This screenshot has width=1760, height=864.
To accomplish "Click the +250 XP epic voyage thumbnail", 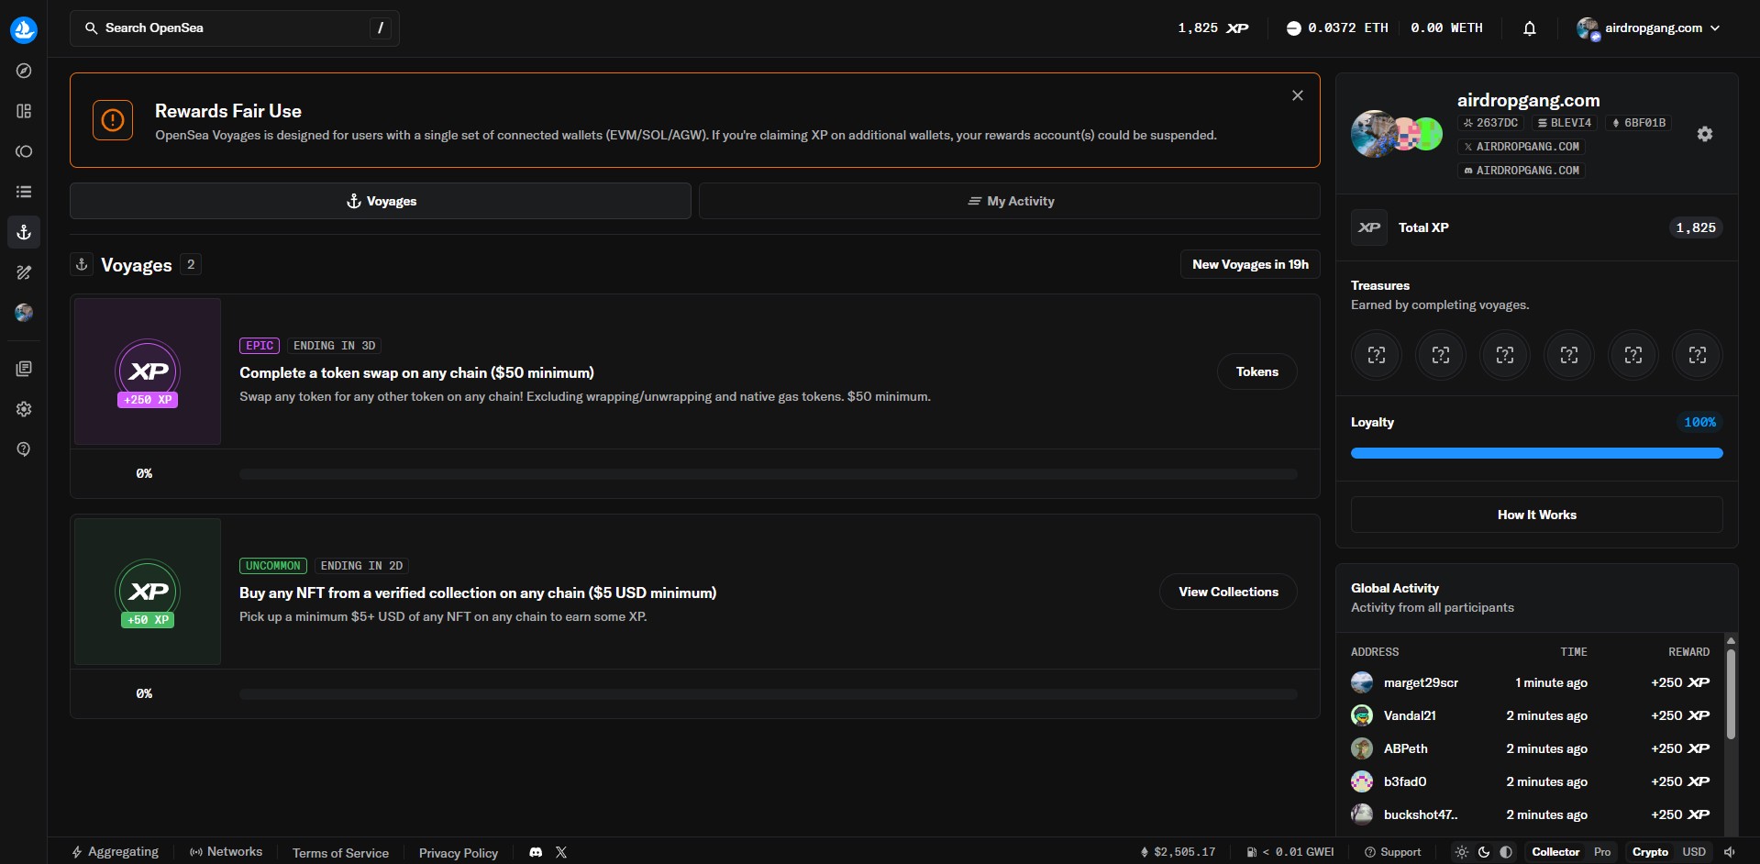I will (x=148, y=371).
